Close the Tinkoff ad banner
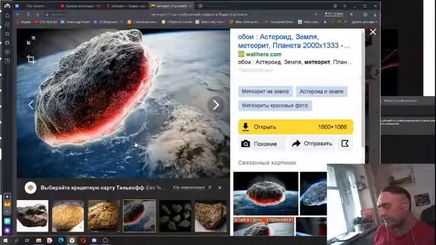 pos(219,188)
